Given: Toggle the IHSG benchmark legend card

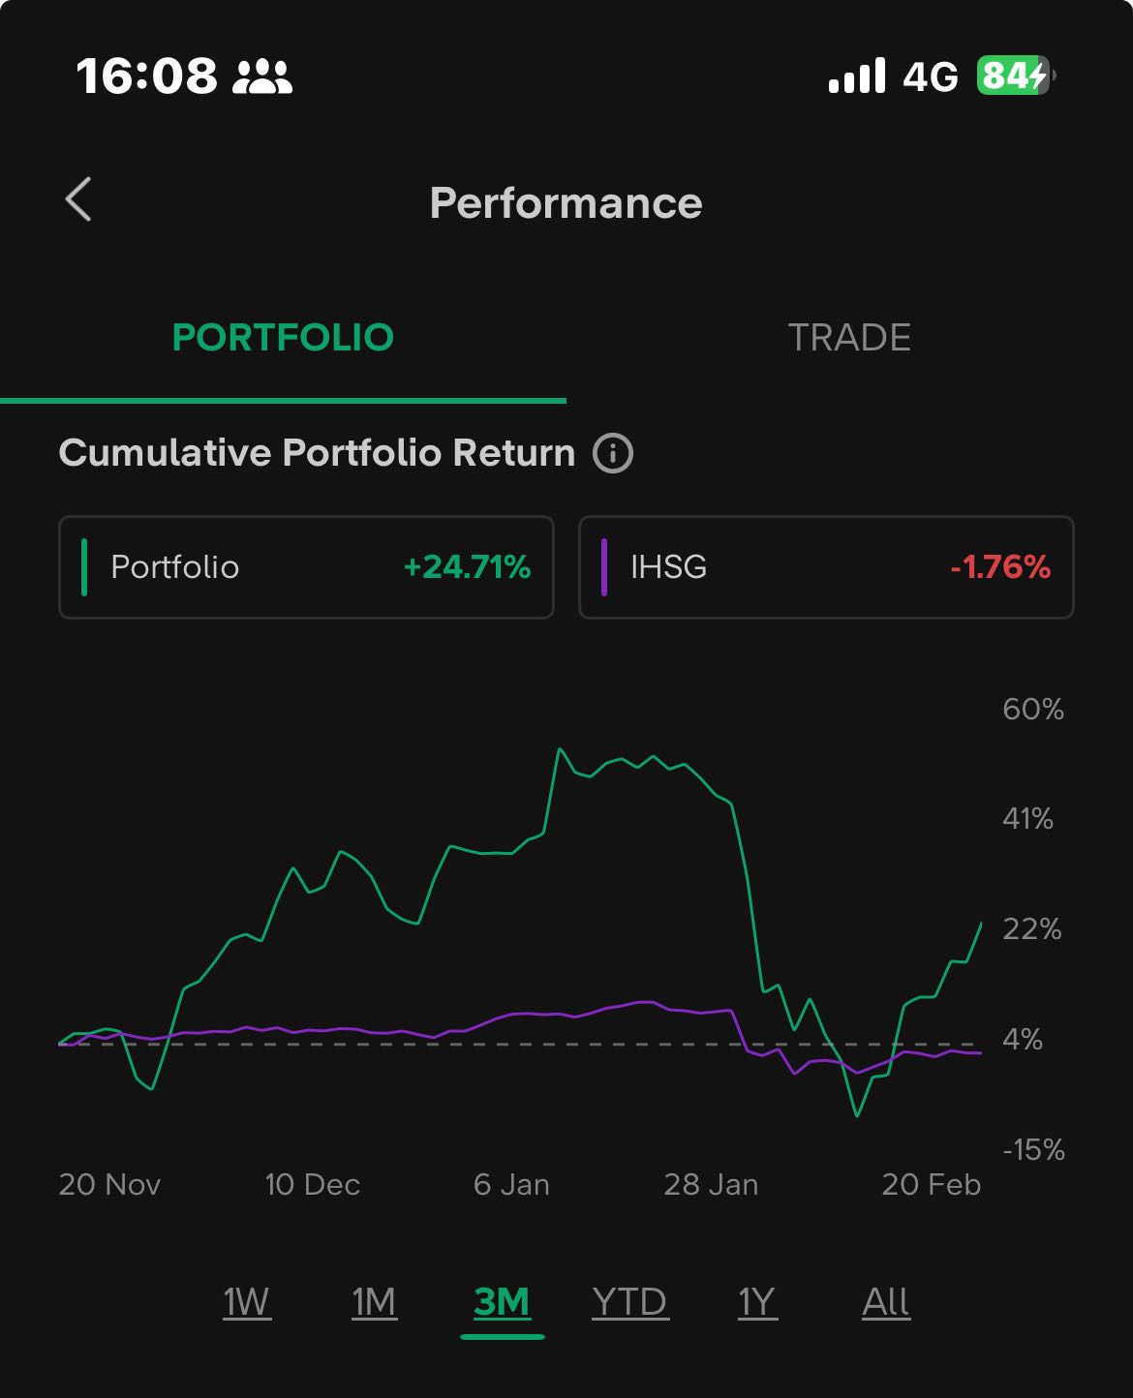Looking at the screenshot, I should click(826, 567).
